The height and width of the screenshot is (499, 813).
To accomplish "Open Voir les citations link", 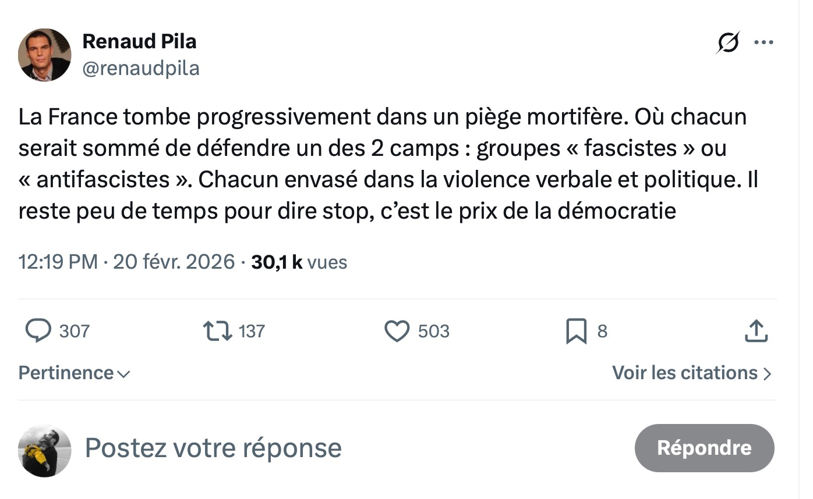I will click(685, 373).
